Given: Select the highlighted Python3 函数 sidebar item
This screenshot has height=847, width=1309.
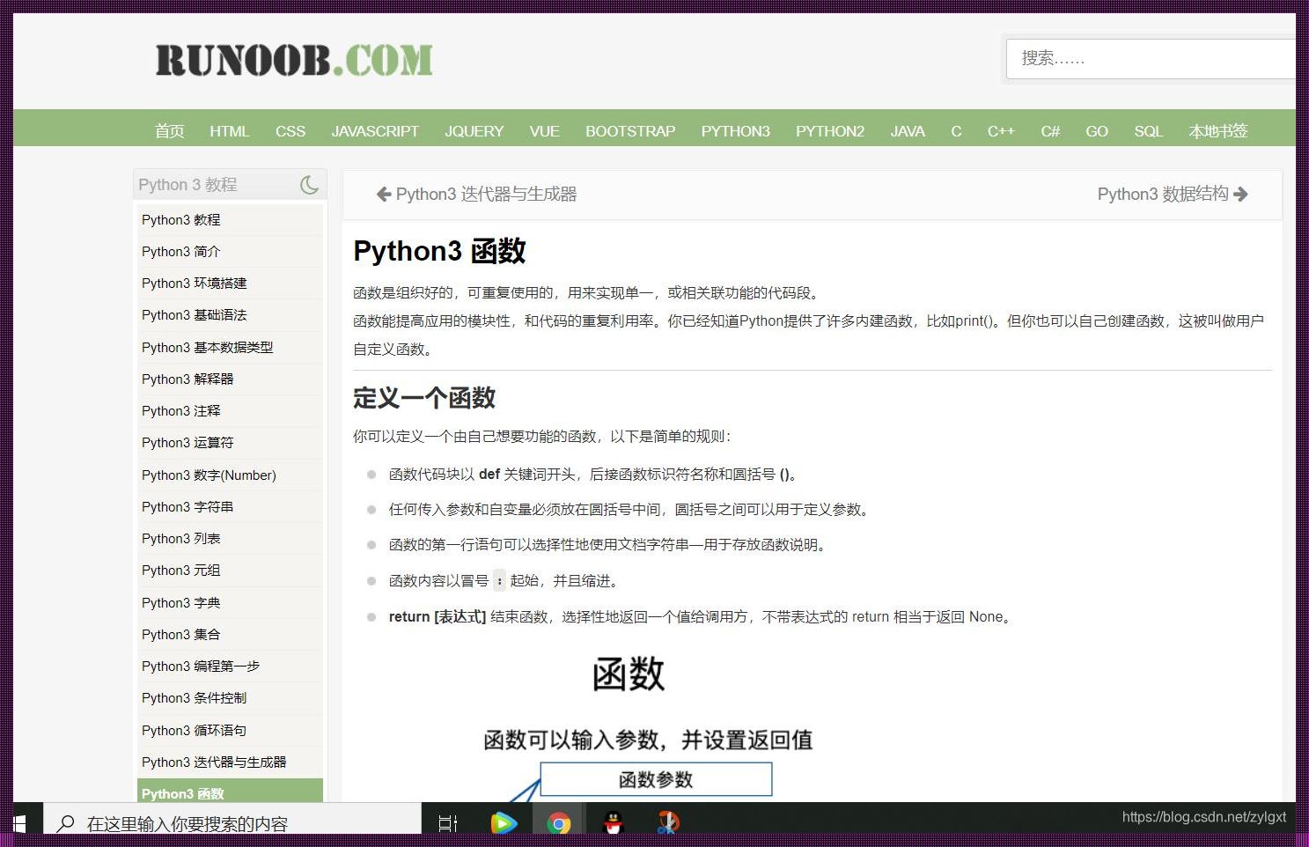Looking at the screenshot, I should (230, 792).
